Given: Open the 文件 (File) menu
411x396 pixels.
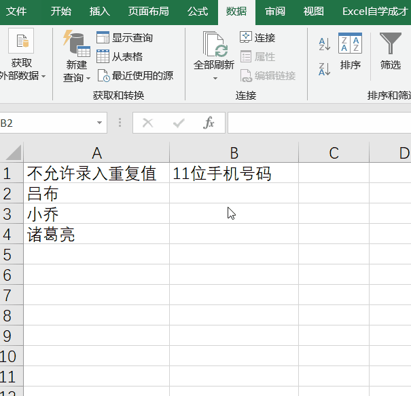Looking at the screenshot, I should click(x=16, y=12).
